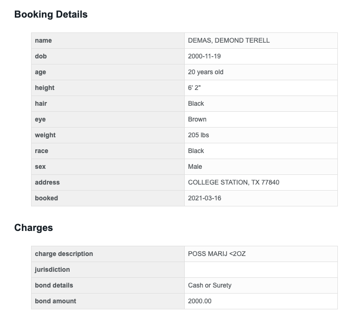349x320 pixels.
Task: Select the Male value in sex row
Action: click(x=195, y=166)
